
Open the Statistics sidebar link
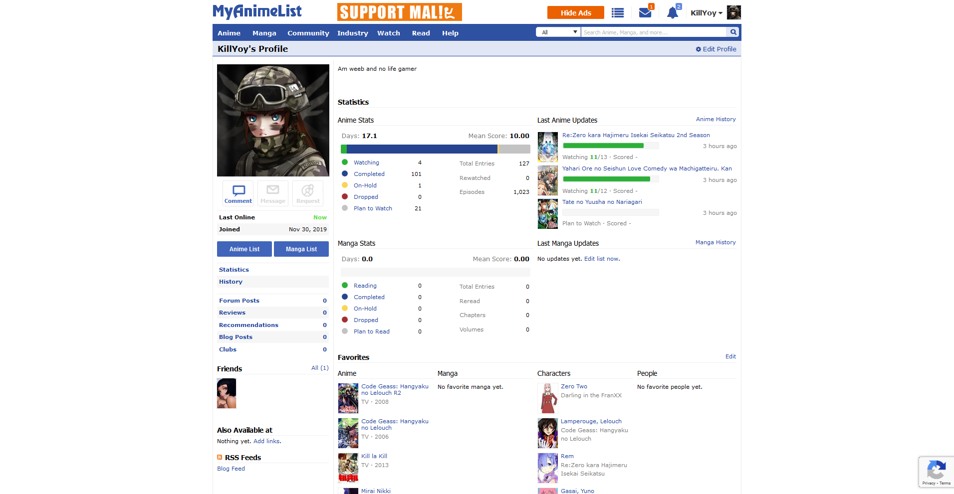(234, 270)
